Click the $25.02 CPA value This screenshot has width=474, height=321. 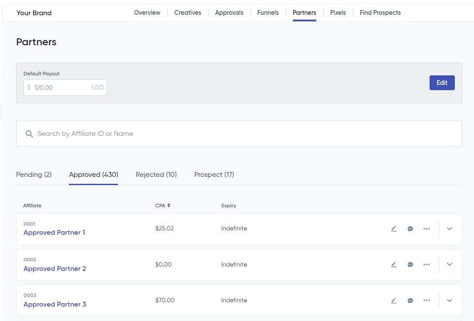[x=164, y=229]
